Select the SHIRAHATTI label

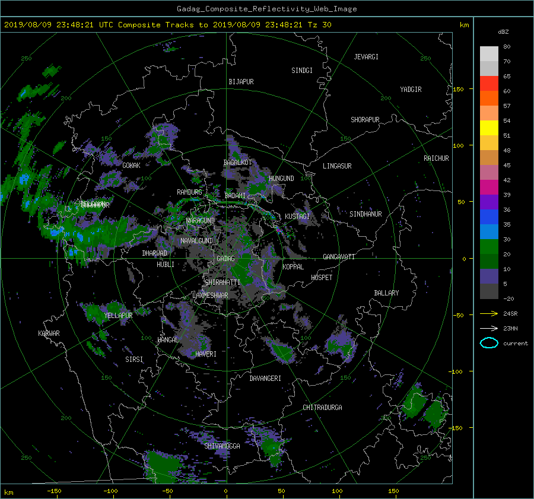(223, 282)
